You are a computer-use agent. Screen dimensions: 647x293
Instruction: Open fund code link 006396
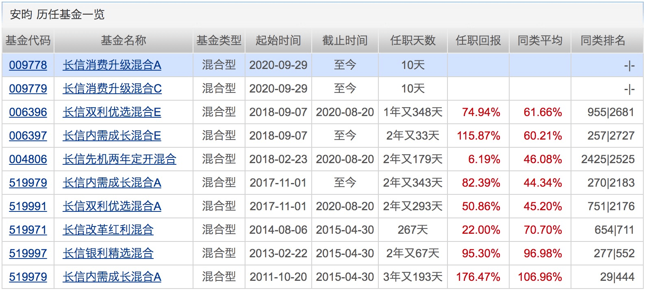pos(28,112)
